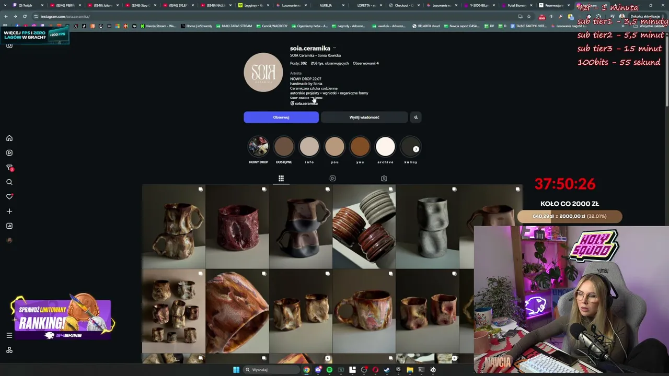Open Reels in Instagram sidebar
Screen dimensions: 669x376
click(x=9, y=153)
